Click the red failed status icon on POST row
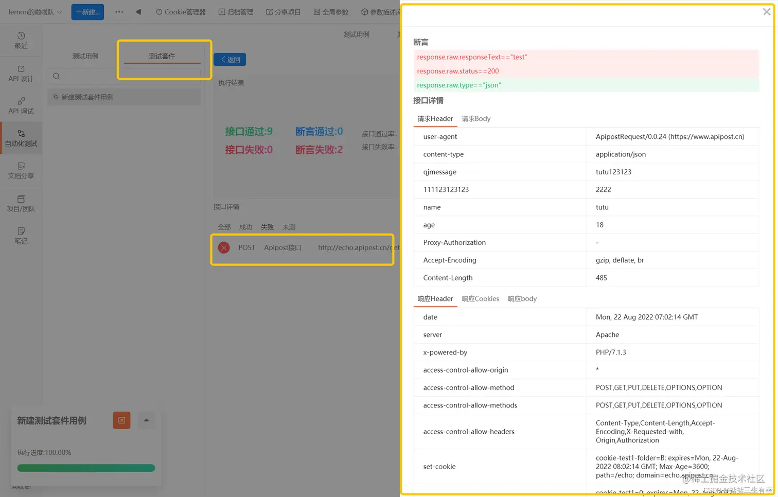Screen dimensions: 778x497 [x=224, y=248]
